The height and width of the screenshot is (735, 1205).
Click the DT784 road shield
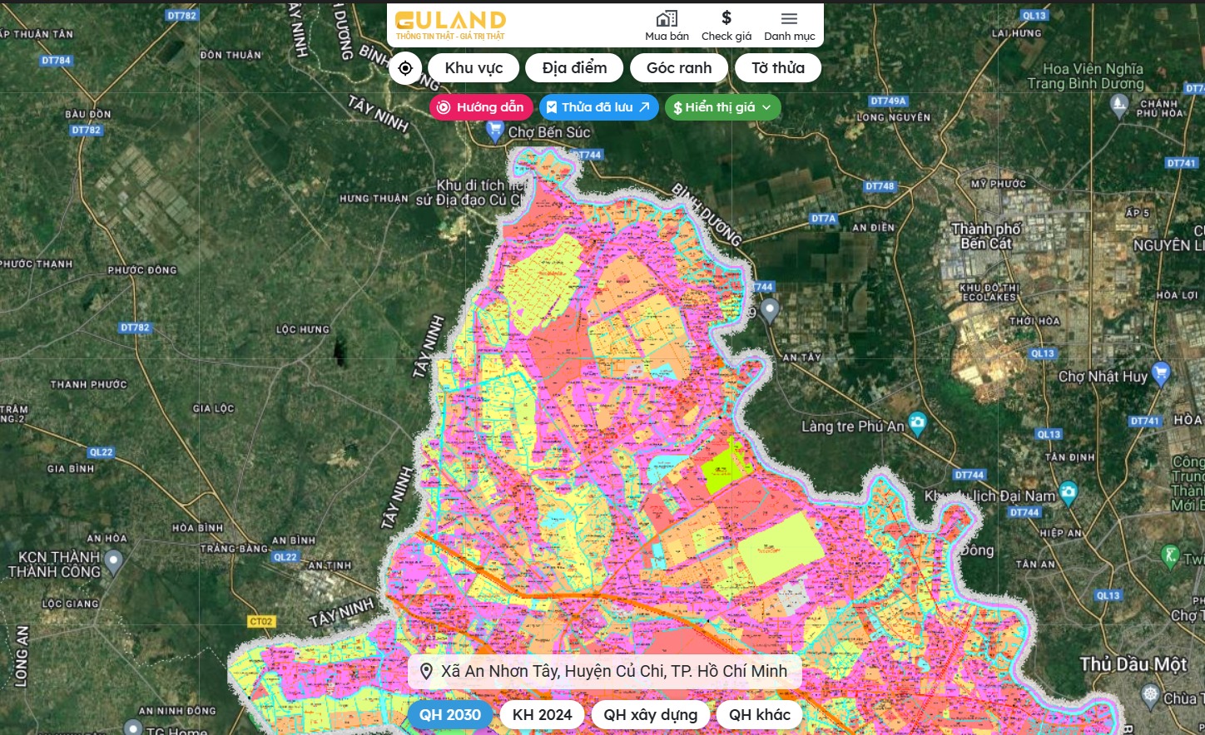pyautogui.click(x=56, y=61)
